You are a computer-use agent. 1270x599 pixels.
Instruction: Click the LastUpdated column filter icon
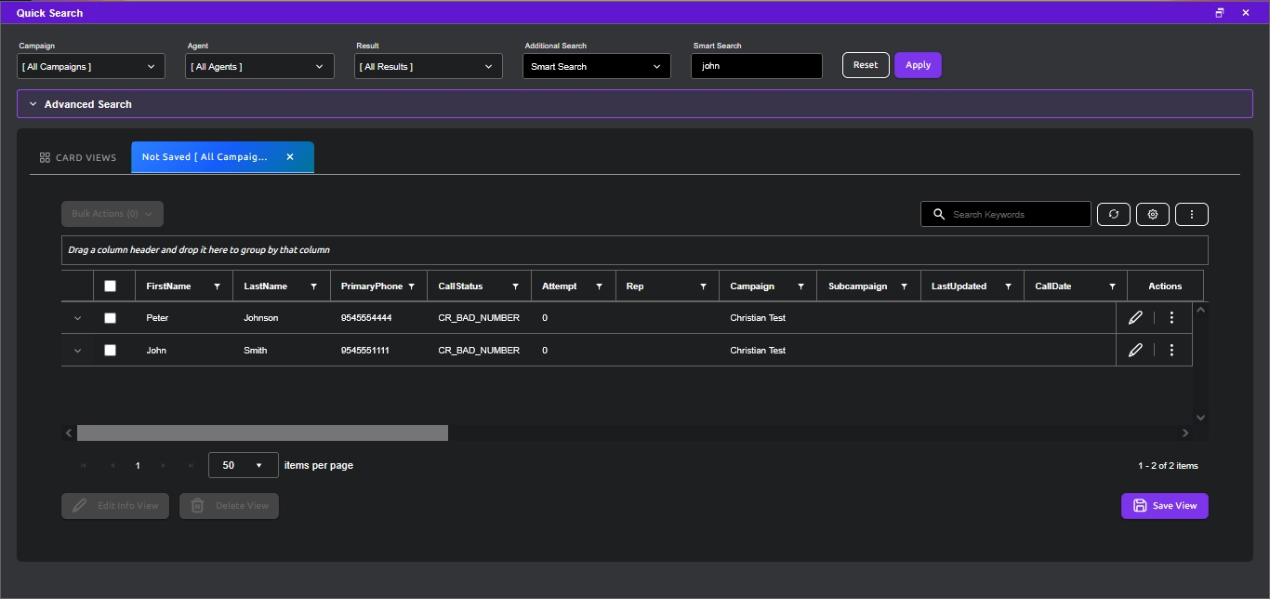click(1009, 286)
